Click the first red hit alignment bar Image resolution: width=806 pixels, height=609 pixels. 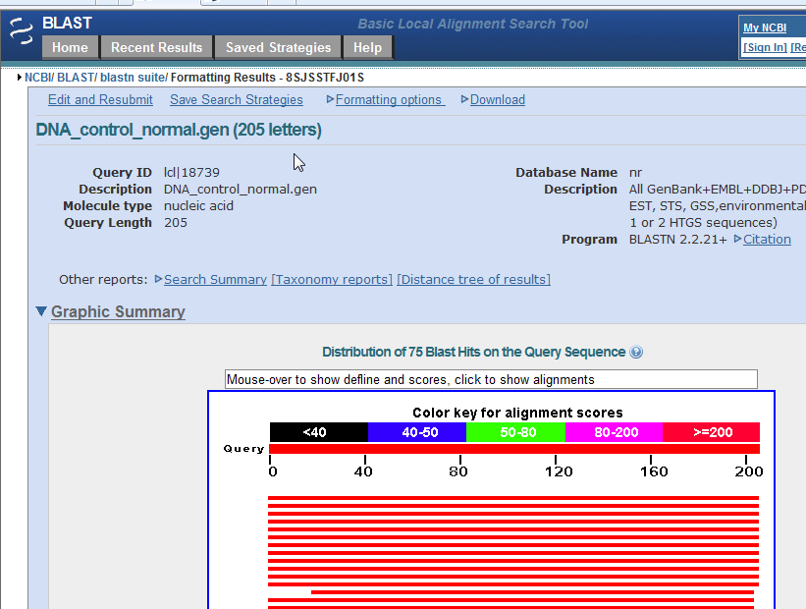point(513,498)
